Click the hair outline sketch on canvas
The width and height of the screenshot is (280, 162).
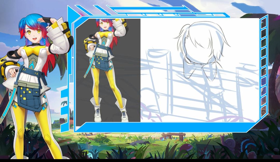pos(202,50)
